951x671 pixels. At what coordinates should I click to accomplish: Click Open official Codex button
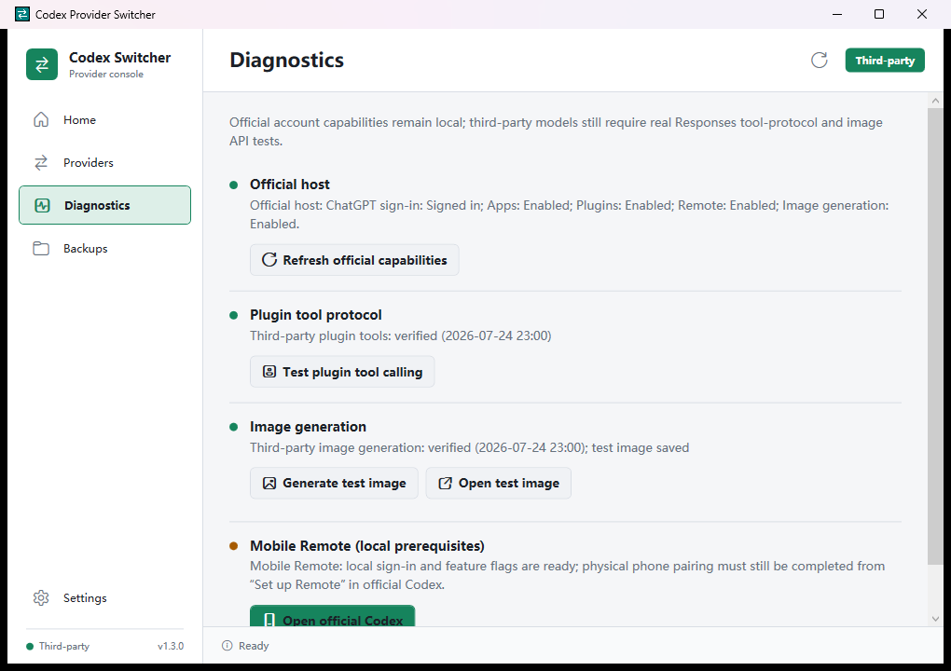coord(332,616)
